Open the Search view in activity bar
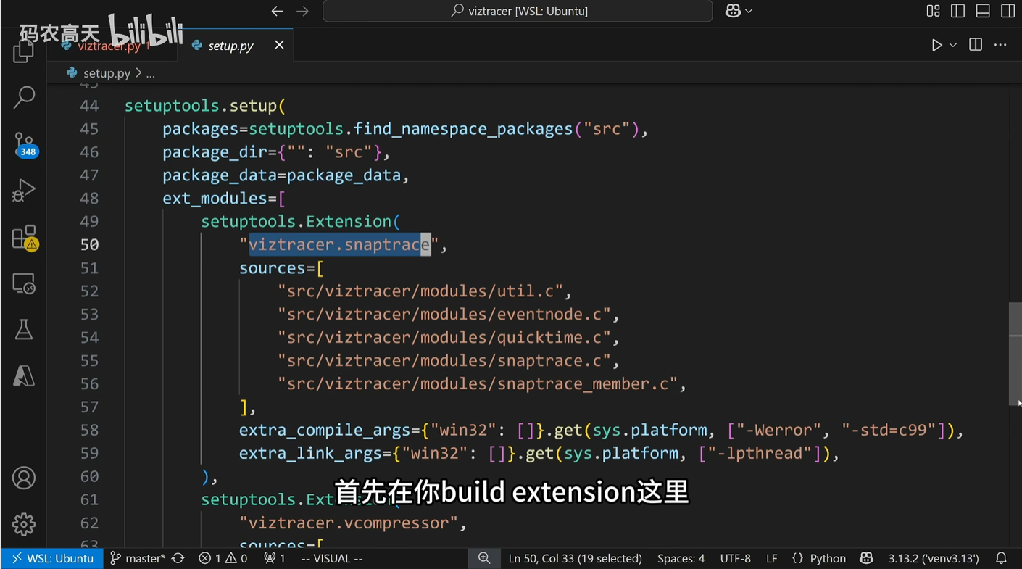Image resolution: width=1022 pixels, height=569 pixels. [x=24, y=96]
